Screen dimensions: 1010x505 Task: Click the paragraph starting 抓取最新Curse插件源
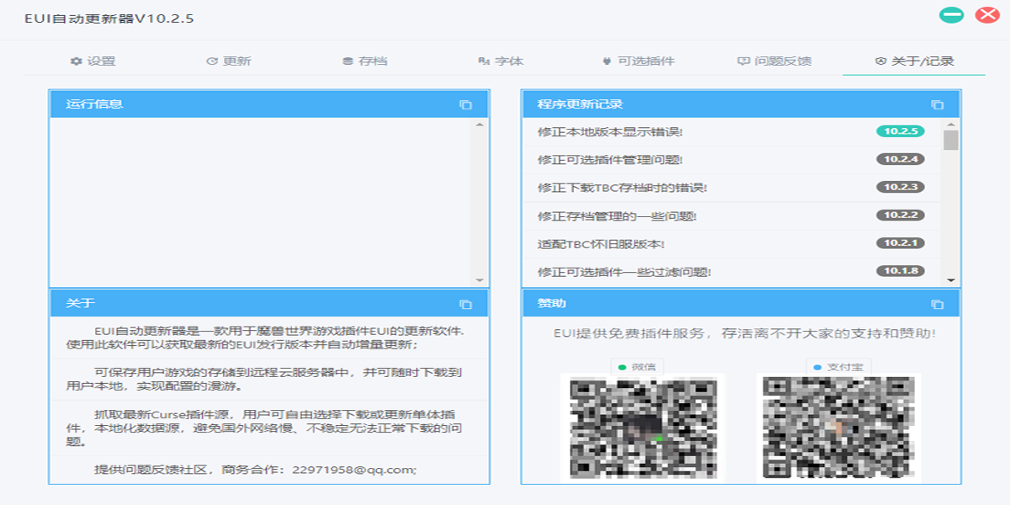coord(263,428)
